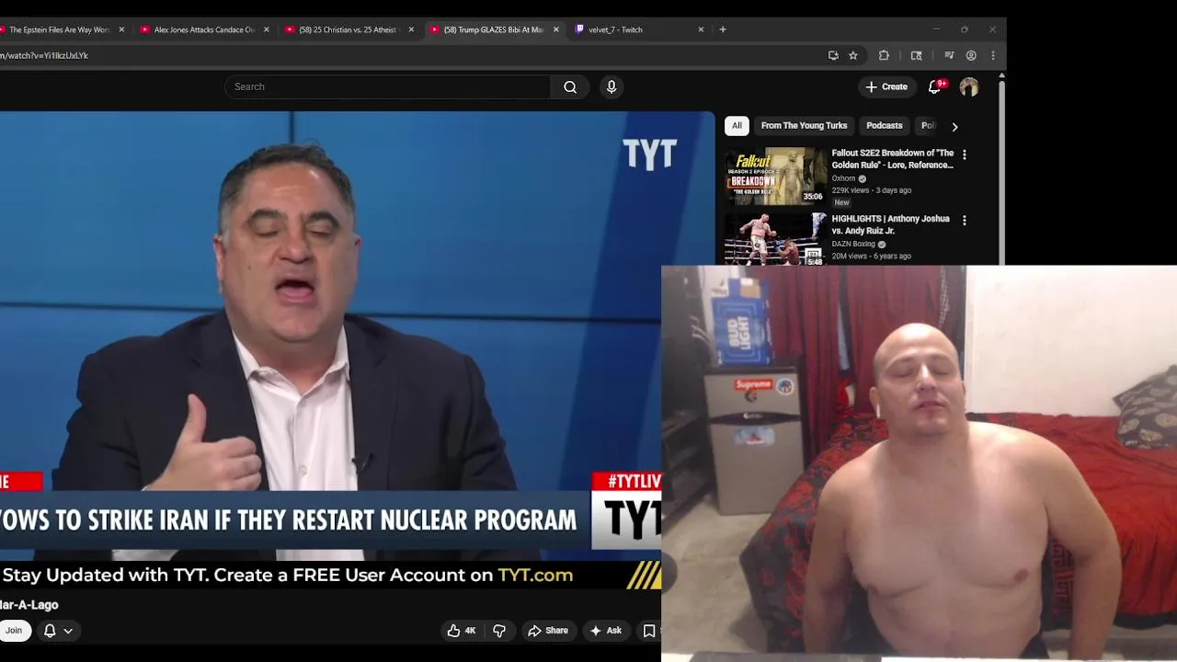Close the velvet_7 - Twitch tab
This screenshot has width=1177, height=662.
[701, 29]
